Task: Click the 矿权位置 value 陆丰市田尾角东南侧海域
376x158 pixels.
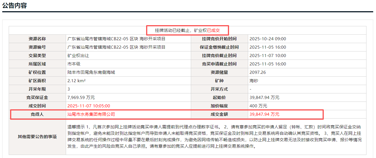Action: pyautogui.click(x=91, y=72)
